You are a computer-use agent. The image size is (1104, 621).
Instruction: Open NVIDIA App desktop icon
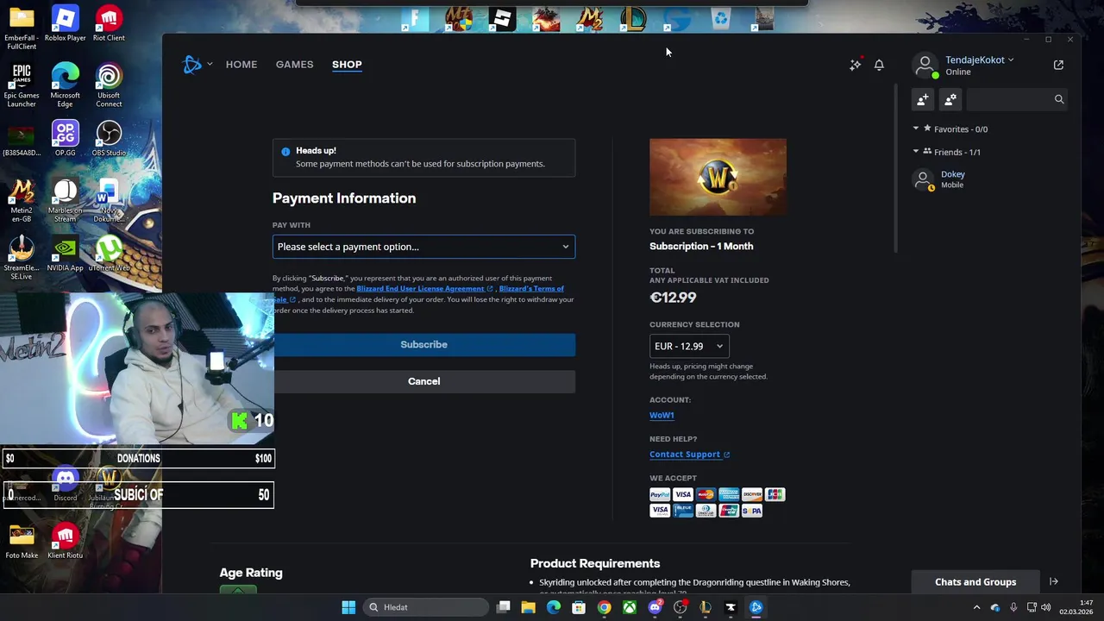[66, 254]
